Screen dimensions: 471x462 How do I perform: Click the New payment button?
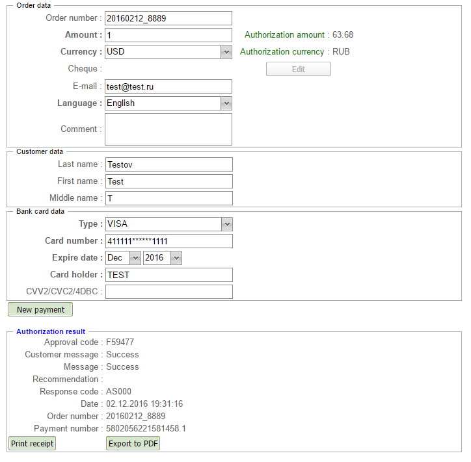pyautogui.click(x=40, y=310)
